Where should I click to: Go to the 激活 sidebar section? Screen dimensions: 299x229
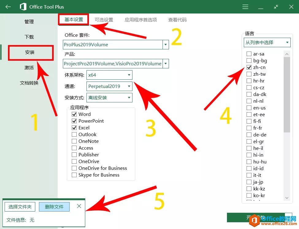point(29,67)
